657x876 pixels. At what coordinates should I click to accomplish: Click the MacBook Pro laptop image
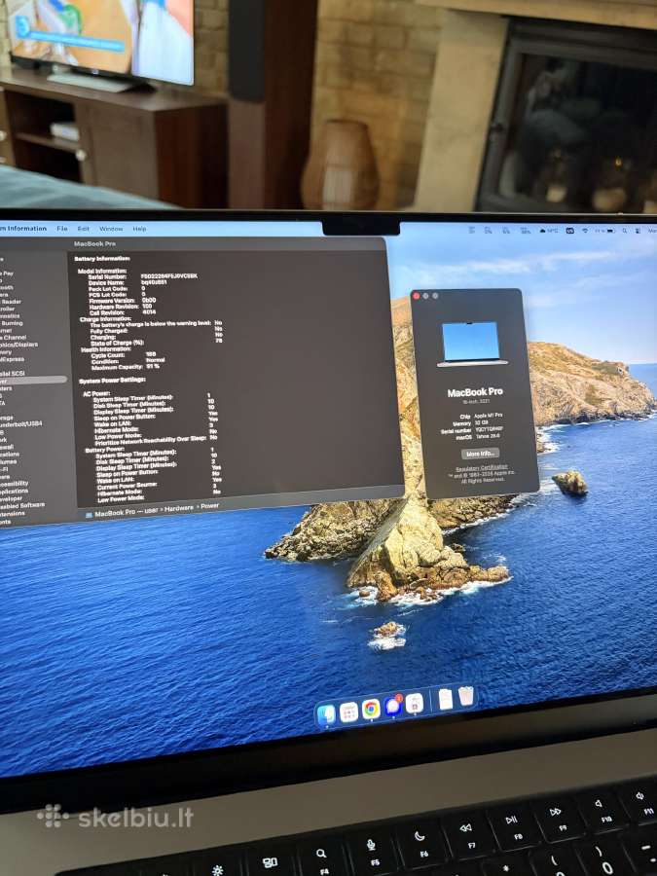tap(472, 344)
